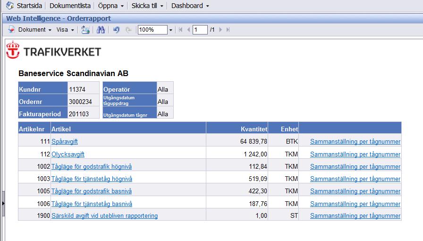The height and width of the screenshot is (241, 423).
Task: Click the page number input field
Action: pos(200,30)
